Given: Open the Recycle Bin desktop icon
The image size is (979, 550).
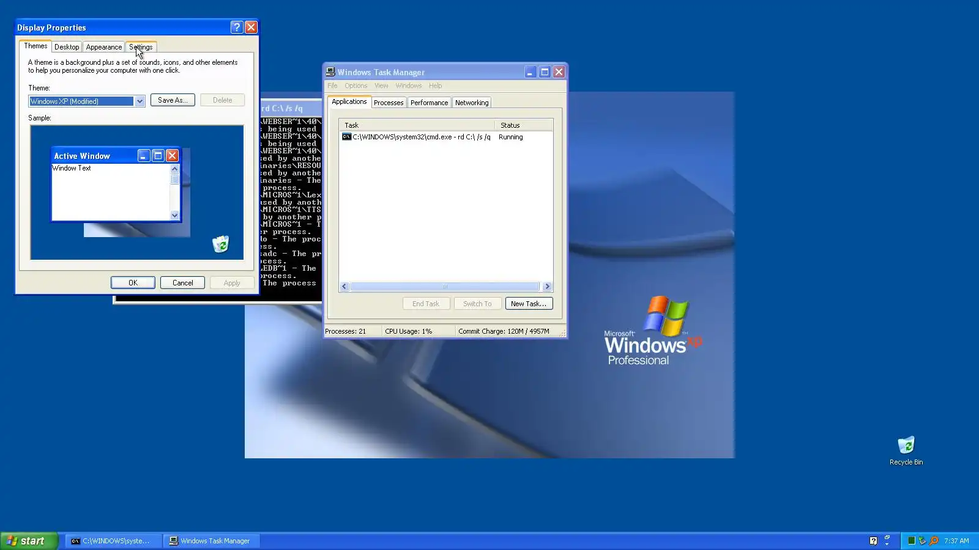Looking at the screenshot, I should [906, 451].
